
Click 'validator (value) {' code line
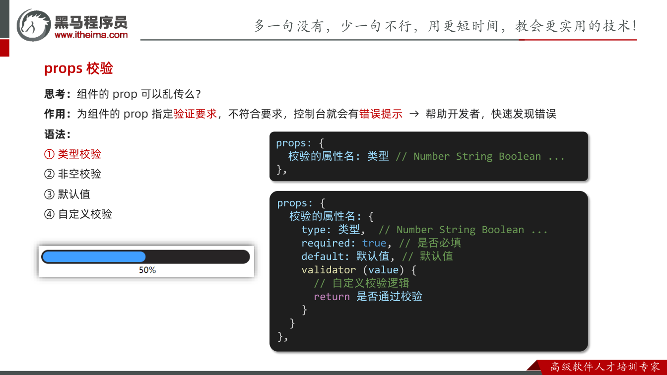[x=359, y=270]
